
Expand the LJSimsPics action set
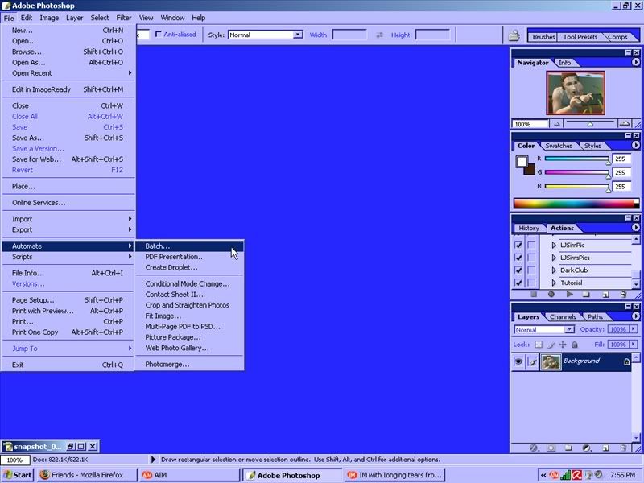(554, 258)
